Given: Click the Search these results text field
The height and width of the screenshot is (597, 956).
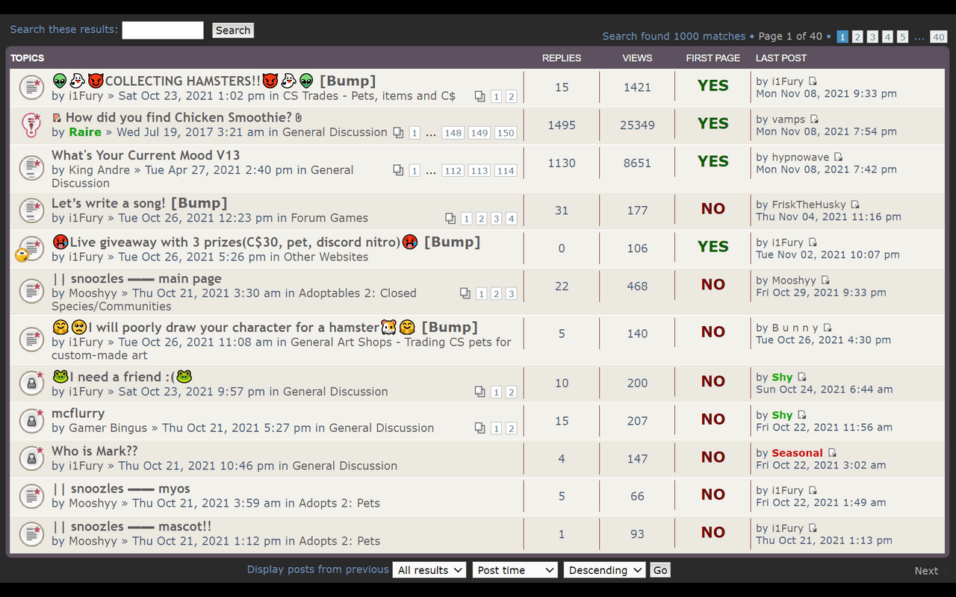Looking at the screenshot, I should (163, 30).
